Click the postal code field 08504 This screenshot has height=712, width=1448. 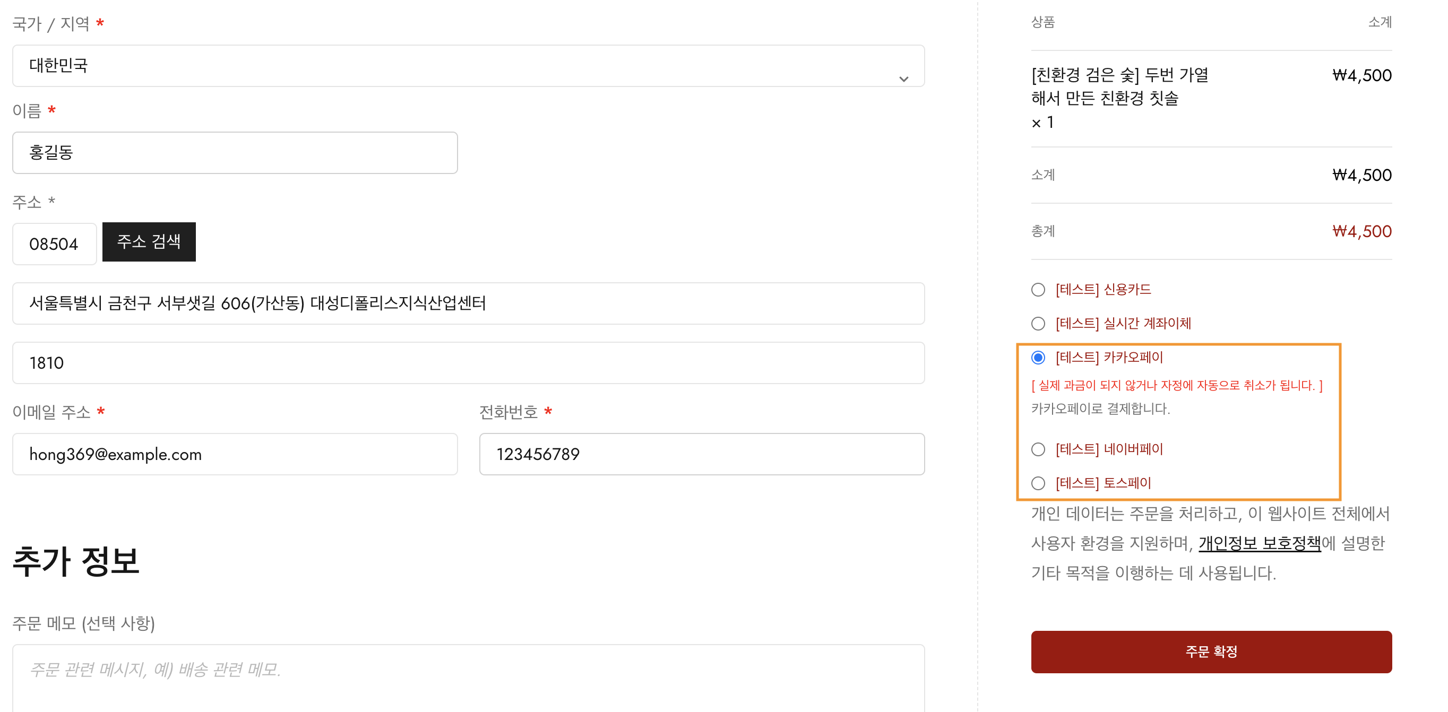click(55, 244)
